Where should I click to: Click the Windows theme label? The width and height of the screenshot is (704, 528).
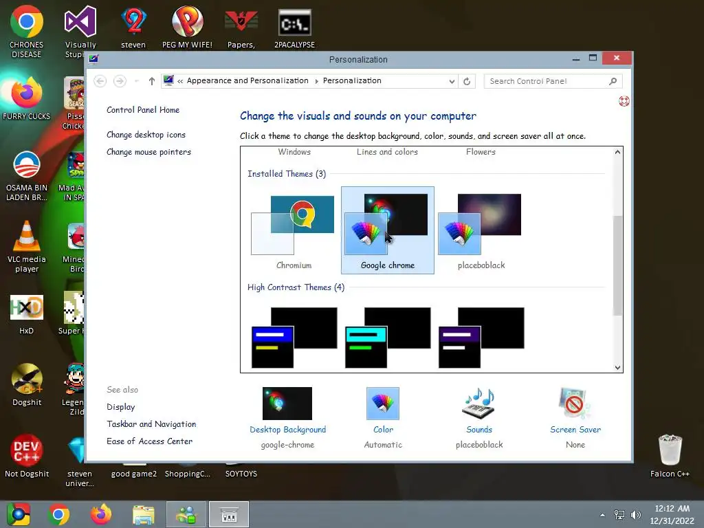[294, 152]
